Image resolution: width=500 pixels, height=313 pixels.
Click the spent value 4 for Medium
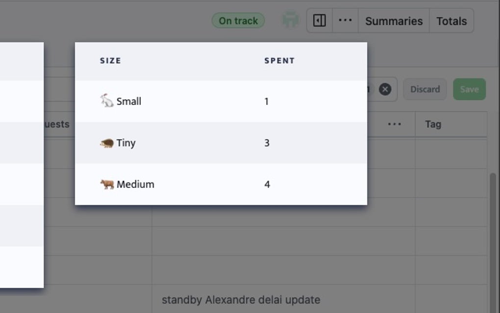(266, 184)
